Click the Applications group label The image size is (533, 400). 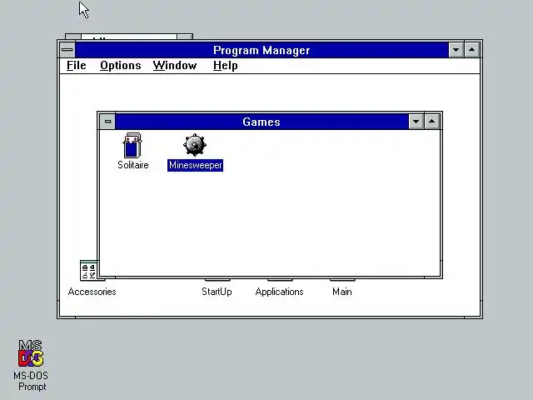coord(279,292)
